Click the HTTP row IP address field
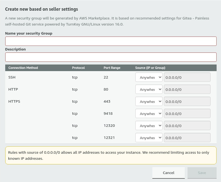The image size is (221, 182). 187,89
